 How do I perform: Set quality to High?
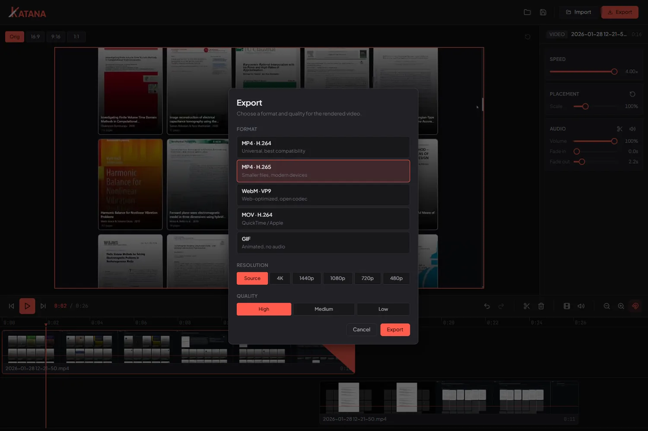pyautogui.click(x=264, y=309)
